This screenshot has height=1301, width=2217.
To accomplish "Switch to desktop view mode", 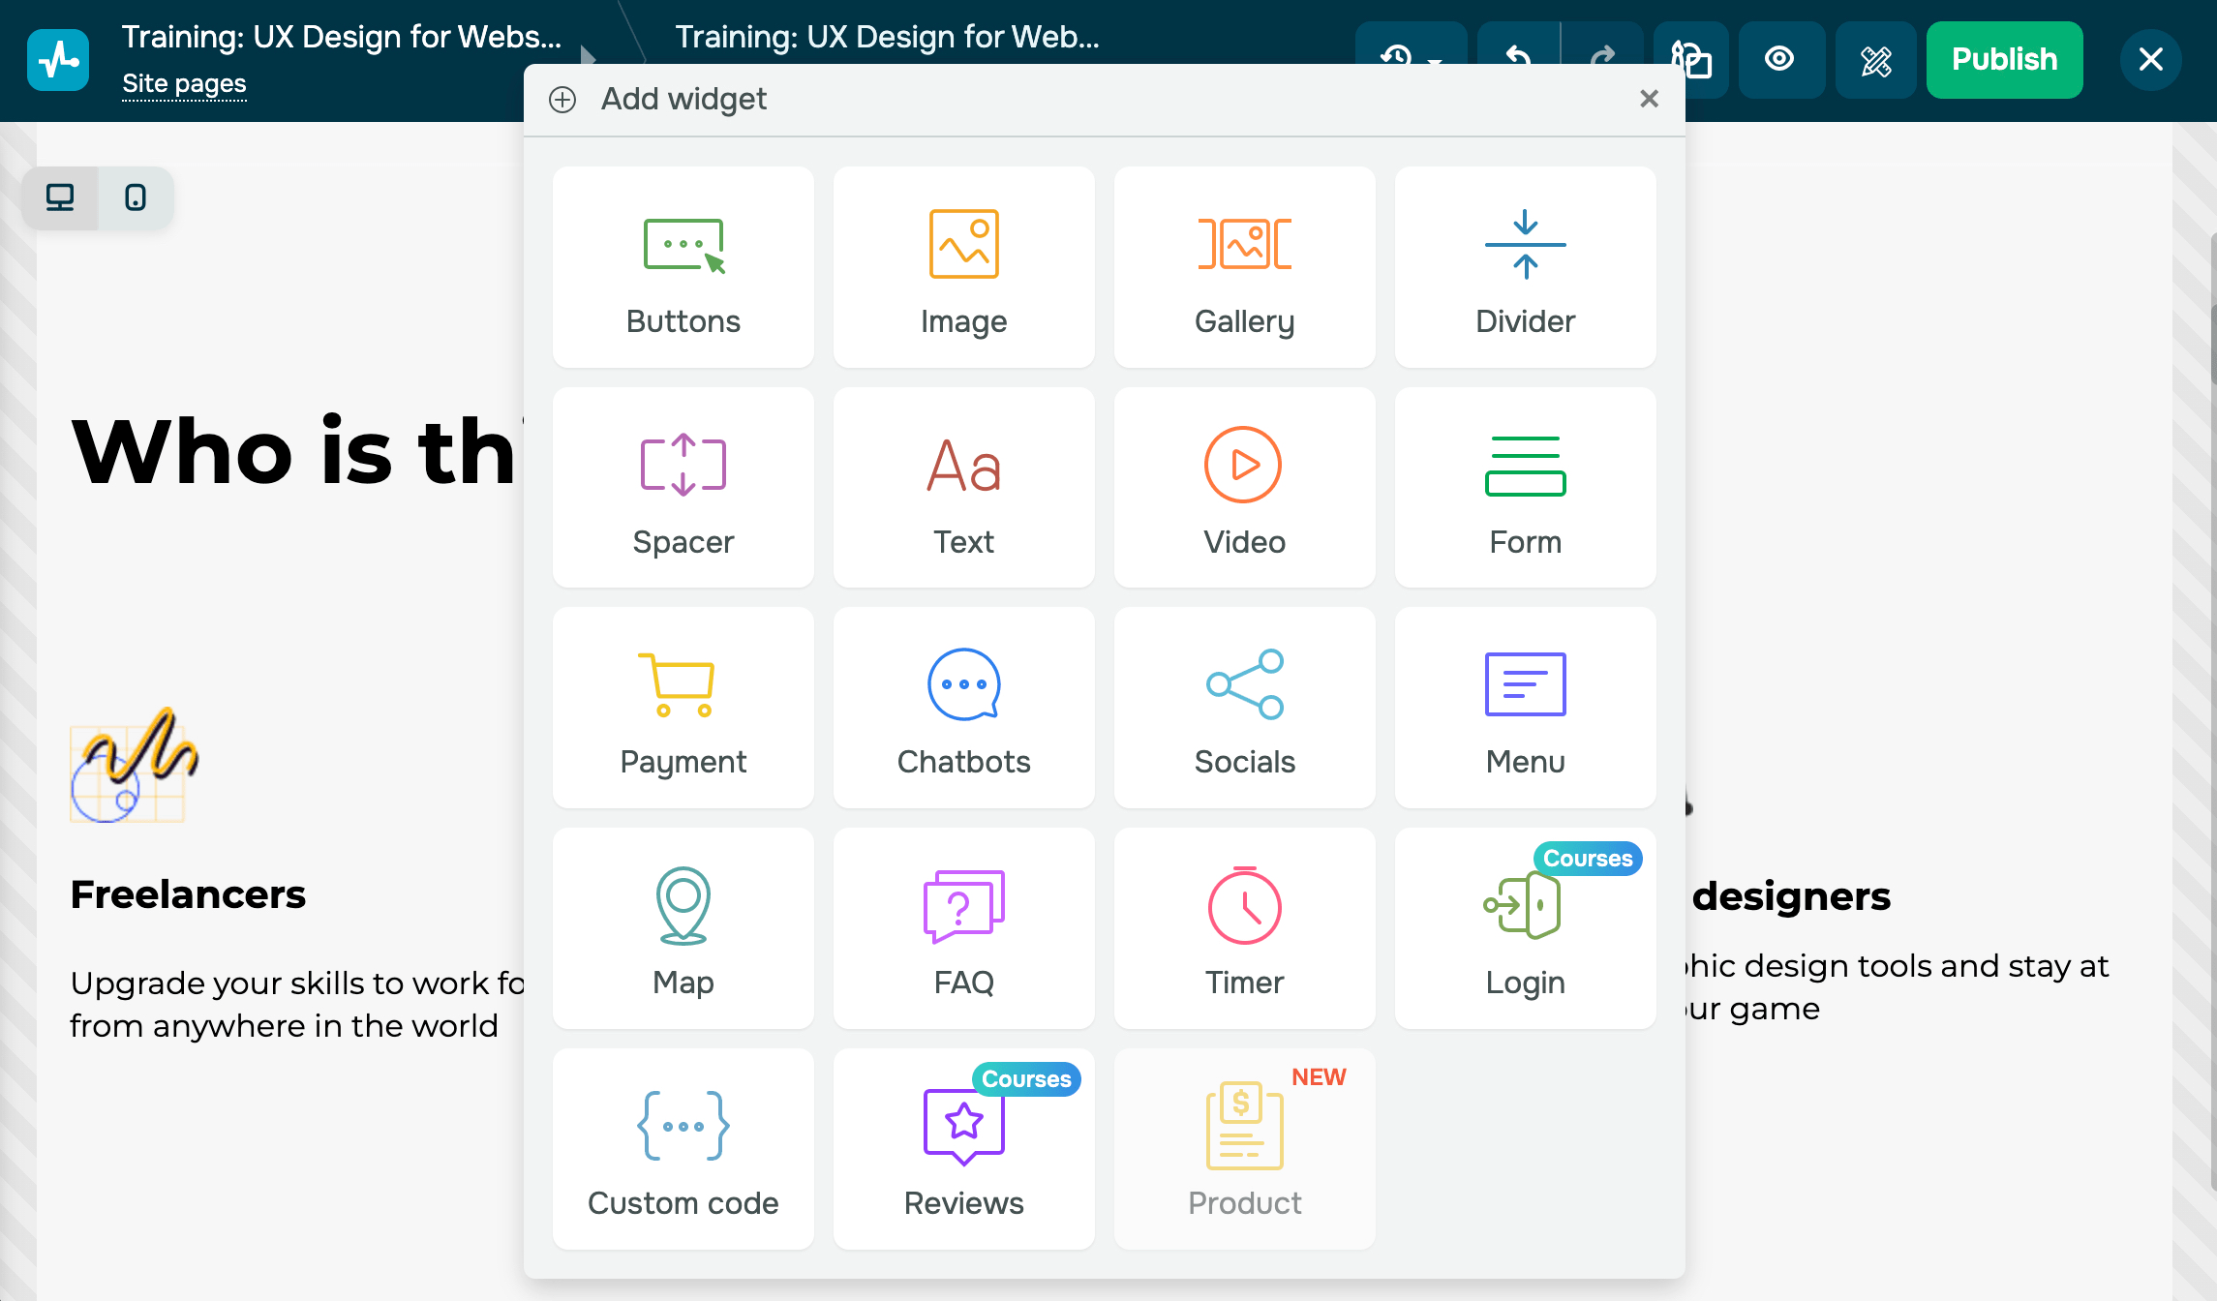I will tap(60, 197).
